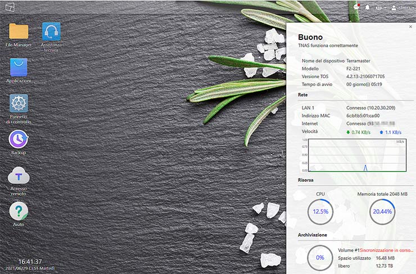Viewport: 416px width, 274px height.
Task: Show notifications via the bell icon
Action: click(368, 7)
